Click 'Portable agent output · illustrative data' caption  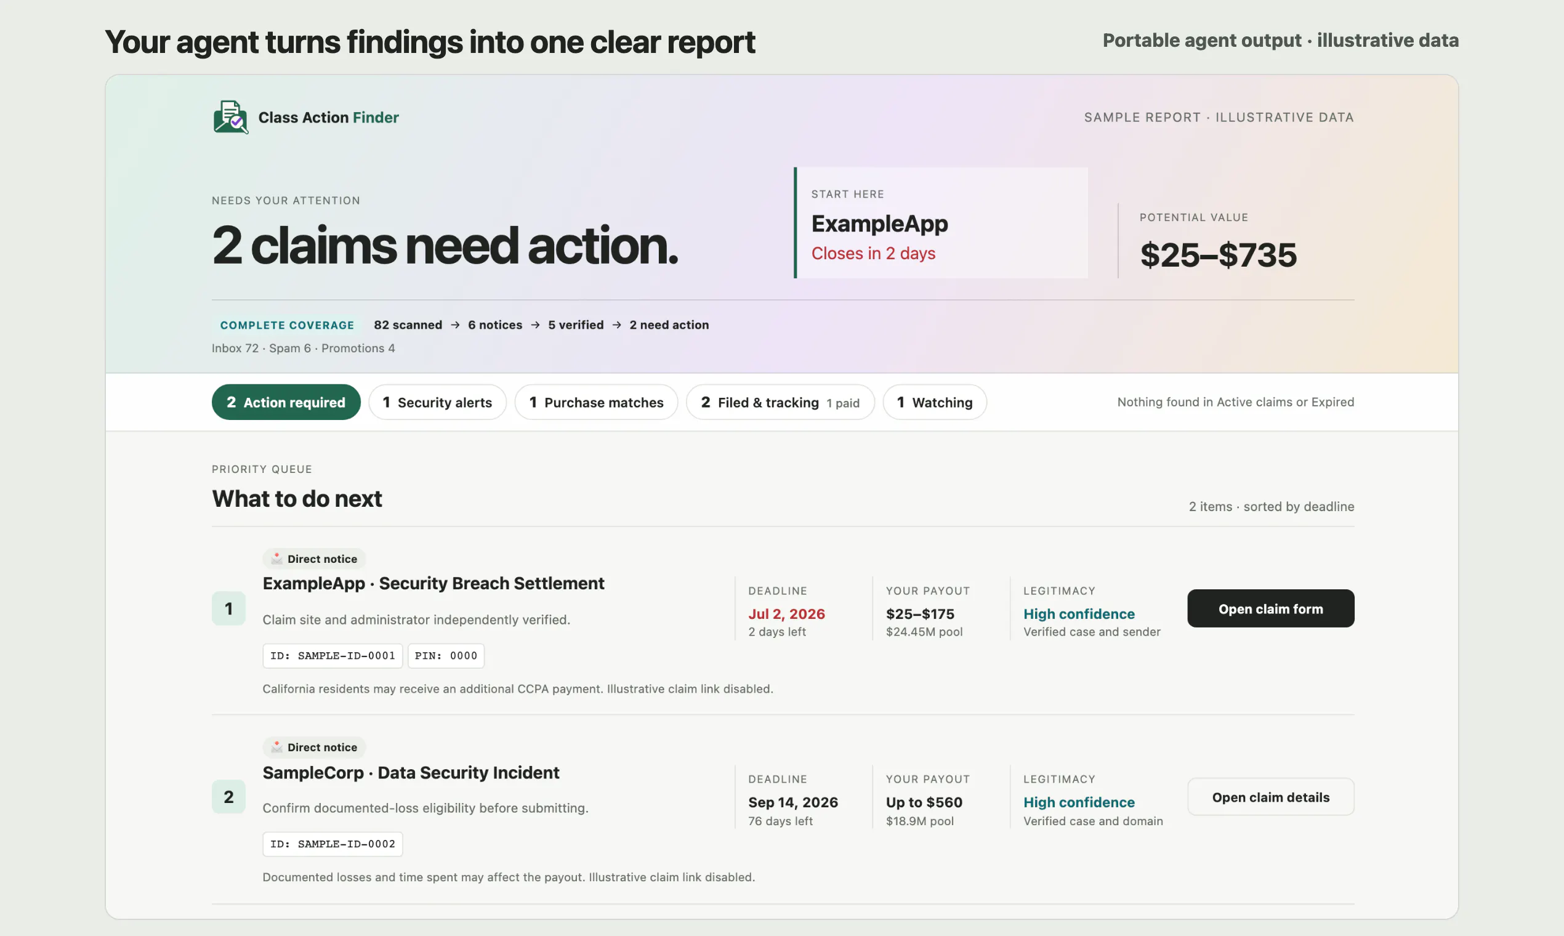1280,40
